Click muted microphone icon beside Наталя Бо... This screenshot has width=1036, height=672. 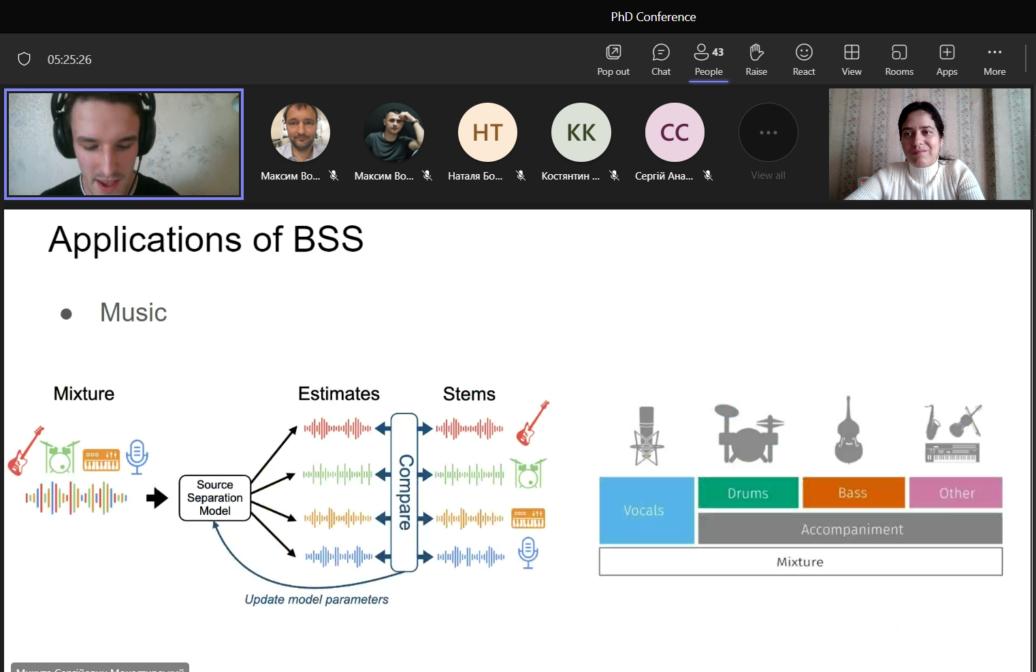point(521,175)
